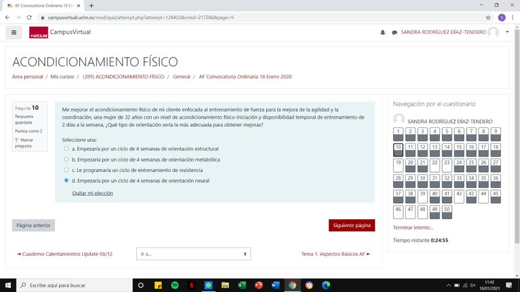Jump to question 22 in navigation
This screenshot has height=292, width=520.
tap(434, 165)
